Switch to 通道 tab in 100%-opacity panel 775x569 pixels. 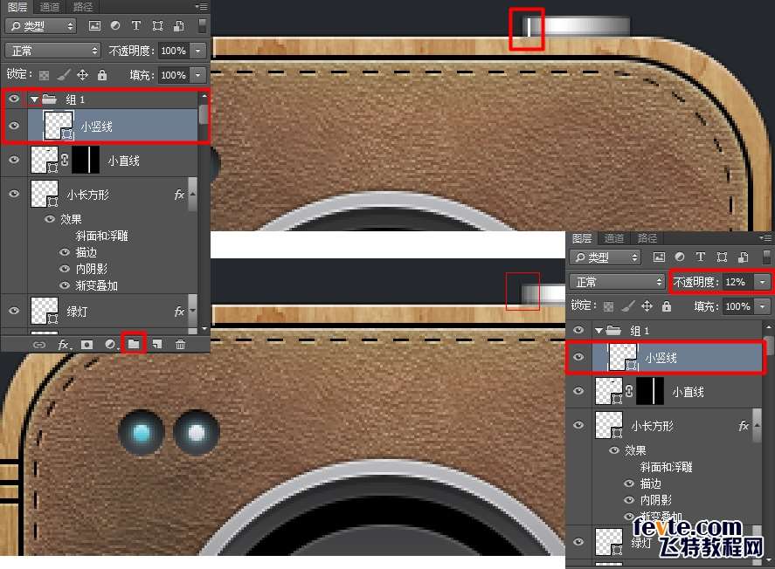point(50,7)
